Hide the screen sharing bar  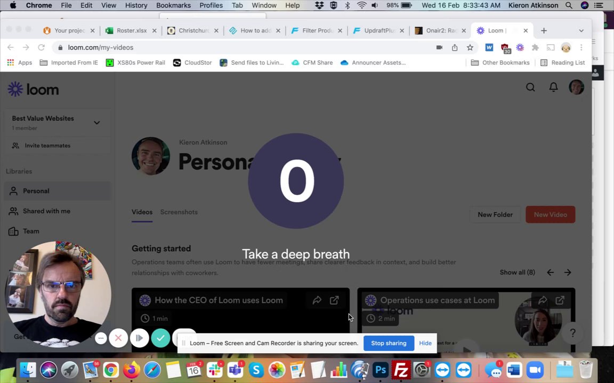coord(425,343)
